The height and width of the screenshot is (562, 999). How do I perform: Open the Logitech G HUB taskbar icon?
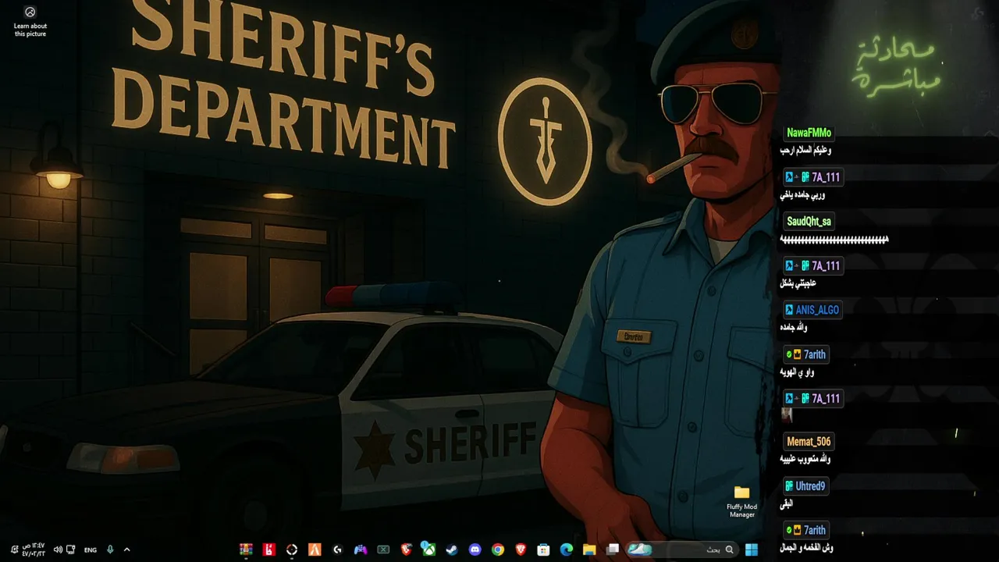[337, 550]
